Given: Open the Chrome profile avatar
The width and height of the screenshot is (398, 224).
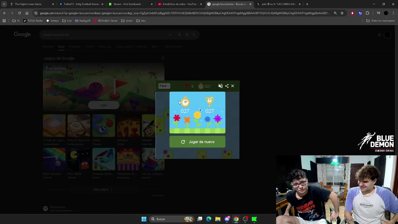Looking at the screenshot, I should [386, 13].
